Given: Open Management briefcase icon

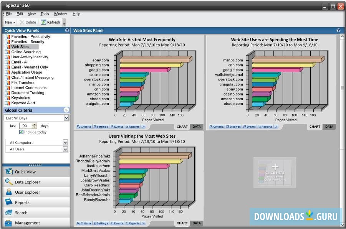Looking at the screenshot, I should [x=8, y=223].
